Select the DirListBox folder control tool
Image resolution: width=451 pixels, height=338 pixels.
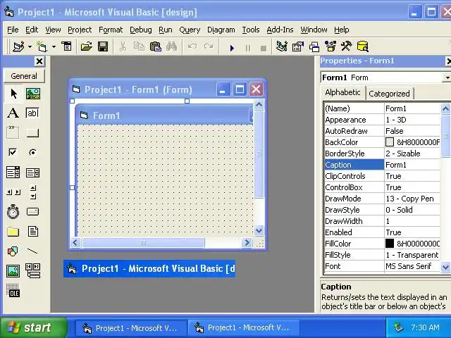(x=13, y=232)
